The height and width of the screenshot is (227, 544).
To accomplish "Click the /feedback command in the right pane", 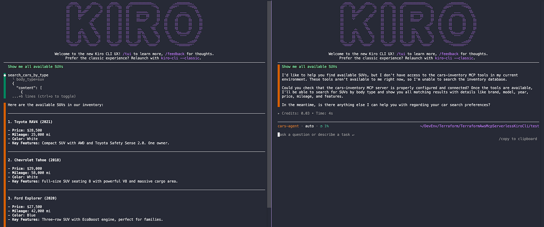I will (x=448, y=54).
